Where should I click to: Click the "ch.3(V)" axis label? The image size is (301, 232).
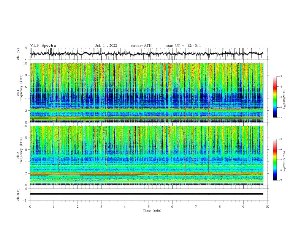[18, 194]
